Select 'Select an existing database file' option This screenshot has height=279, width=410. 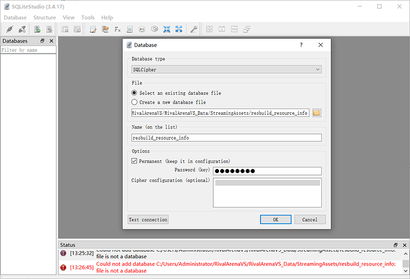click(x=134, y=93)
